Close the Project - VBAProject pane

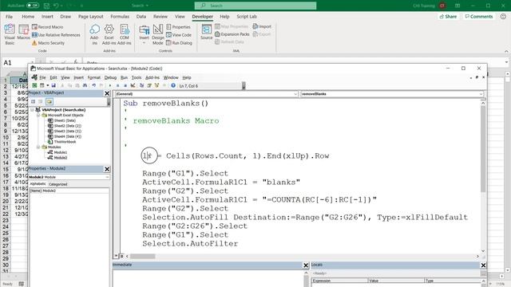[x=107, y=93]
